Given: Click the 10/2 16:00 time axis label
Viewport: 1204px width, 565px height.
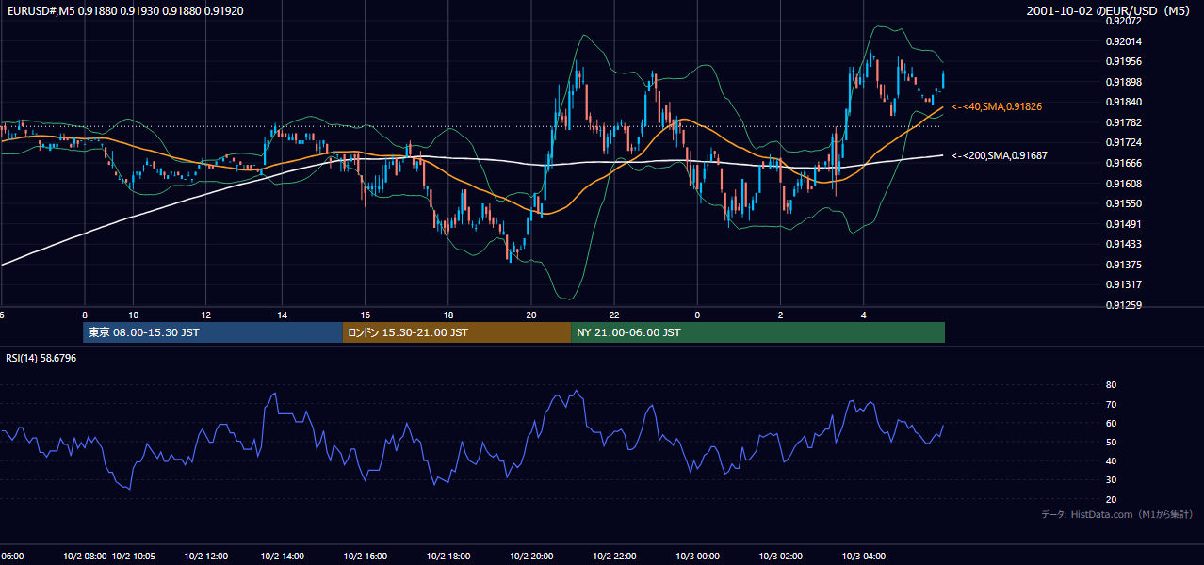Looking at the screenshot, I should (366, 557).
